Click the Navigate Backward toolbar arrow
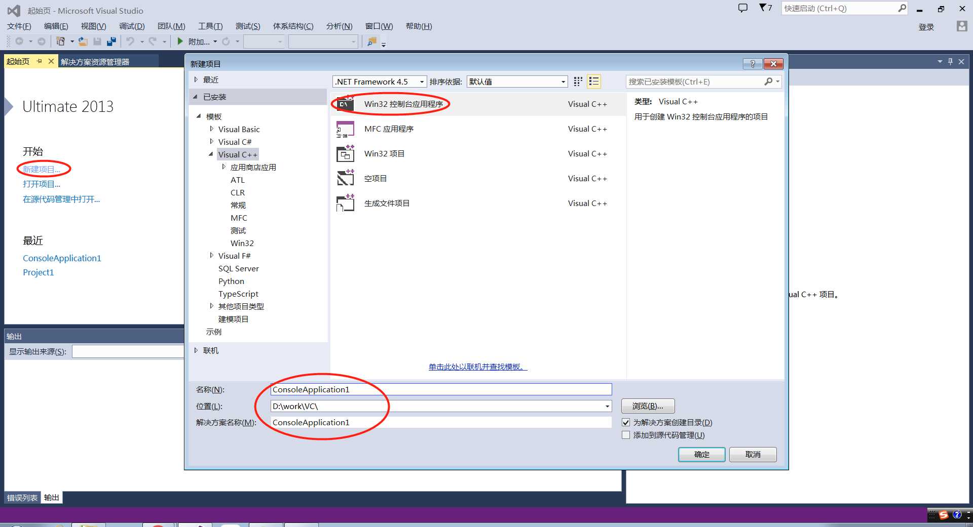This screenshot has width=973, height=527. click(x=19, y=42)
